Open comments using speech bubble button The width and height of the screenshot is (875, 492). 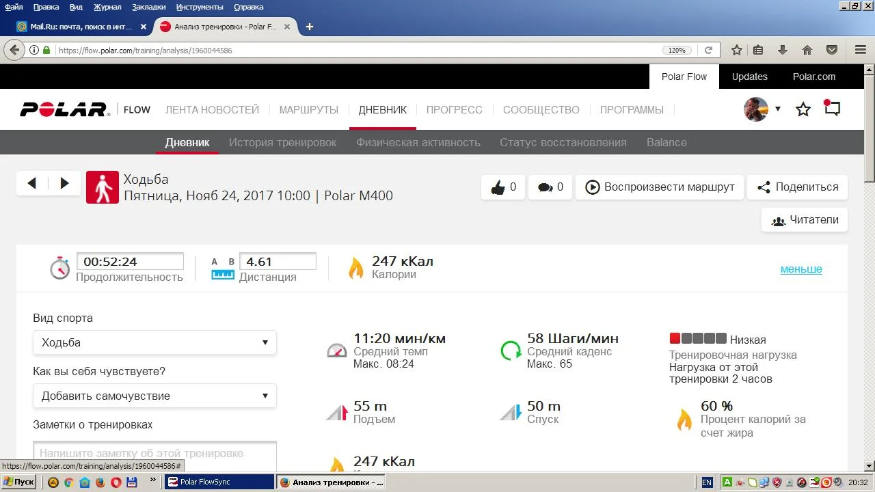(x=550, y=187)
